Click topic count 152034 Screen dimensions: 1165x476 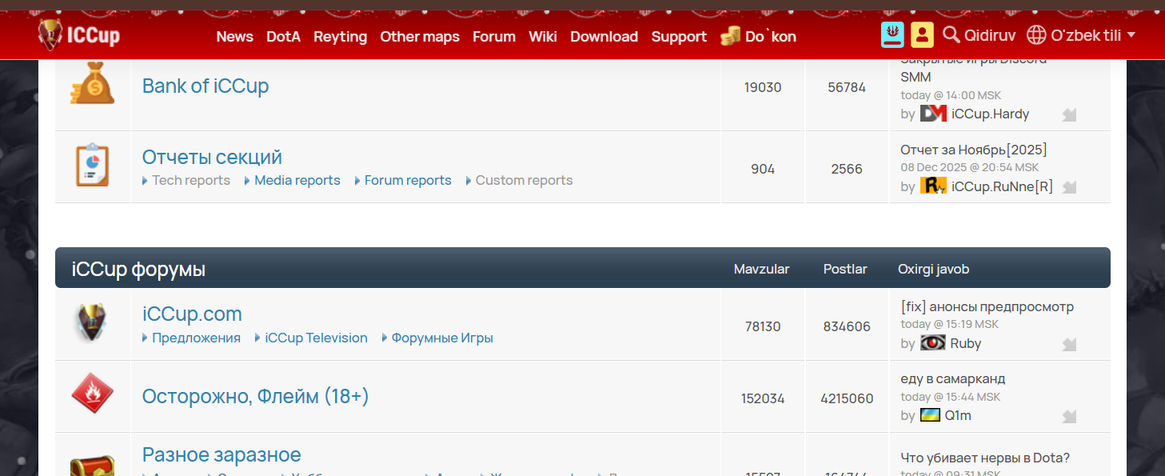click(763, 398)
